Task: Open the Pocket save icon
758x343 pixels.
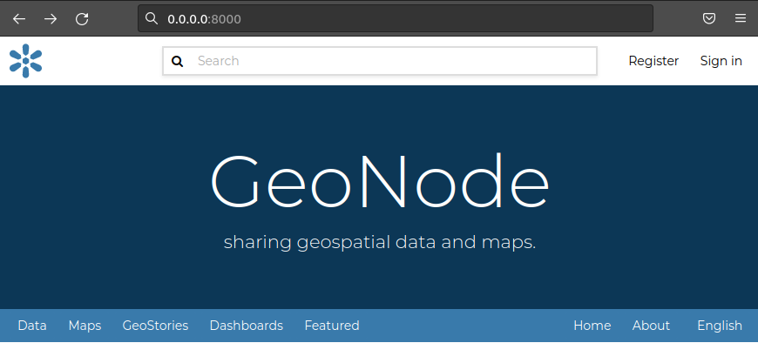Action: pos(708,19)
